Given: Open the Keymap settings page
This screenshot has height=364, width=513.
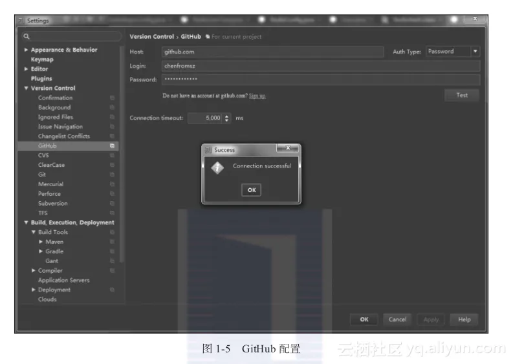Looking at the screenshot, I should point(42,59).
